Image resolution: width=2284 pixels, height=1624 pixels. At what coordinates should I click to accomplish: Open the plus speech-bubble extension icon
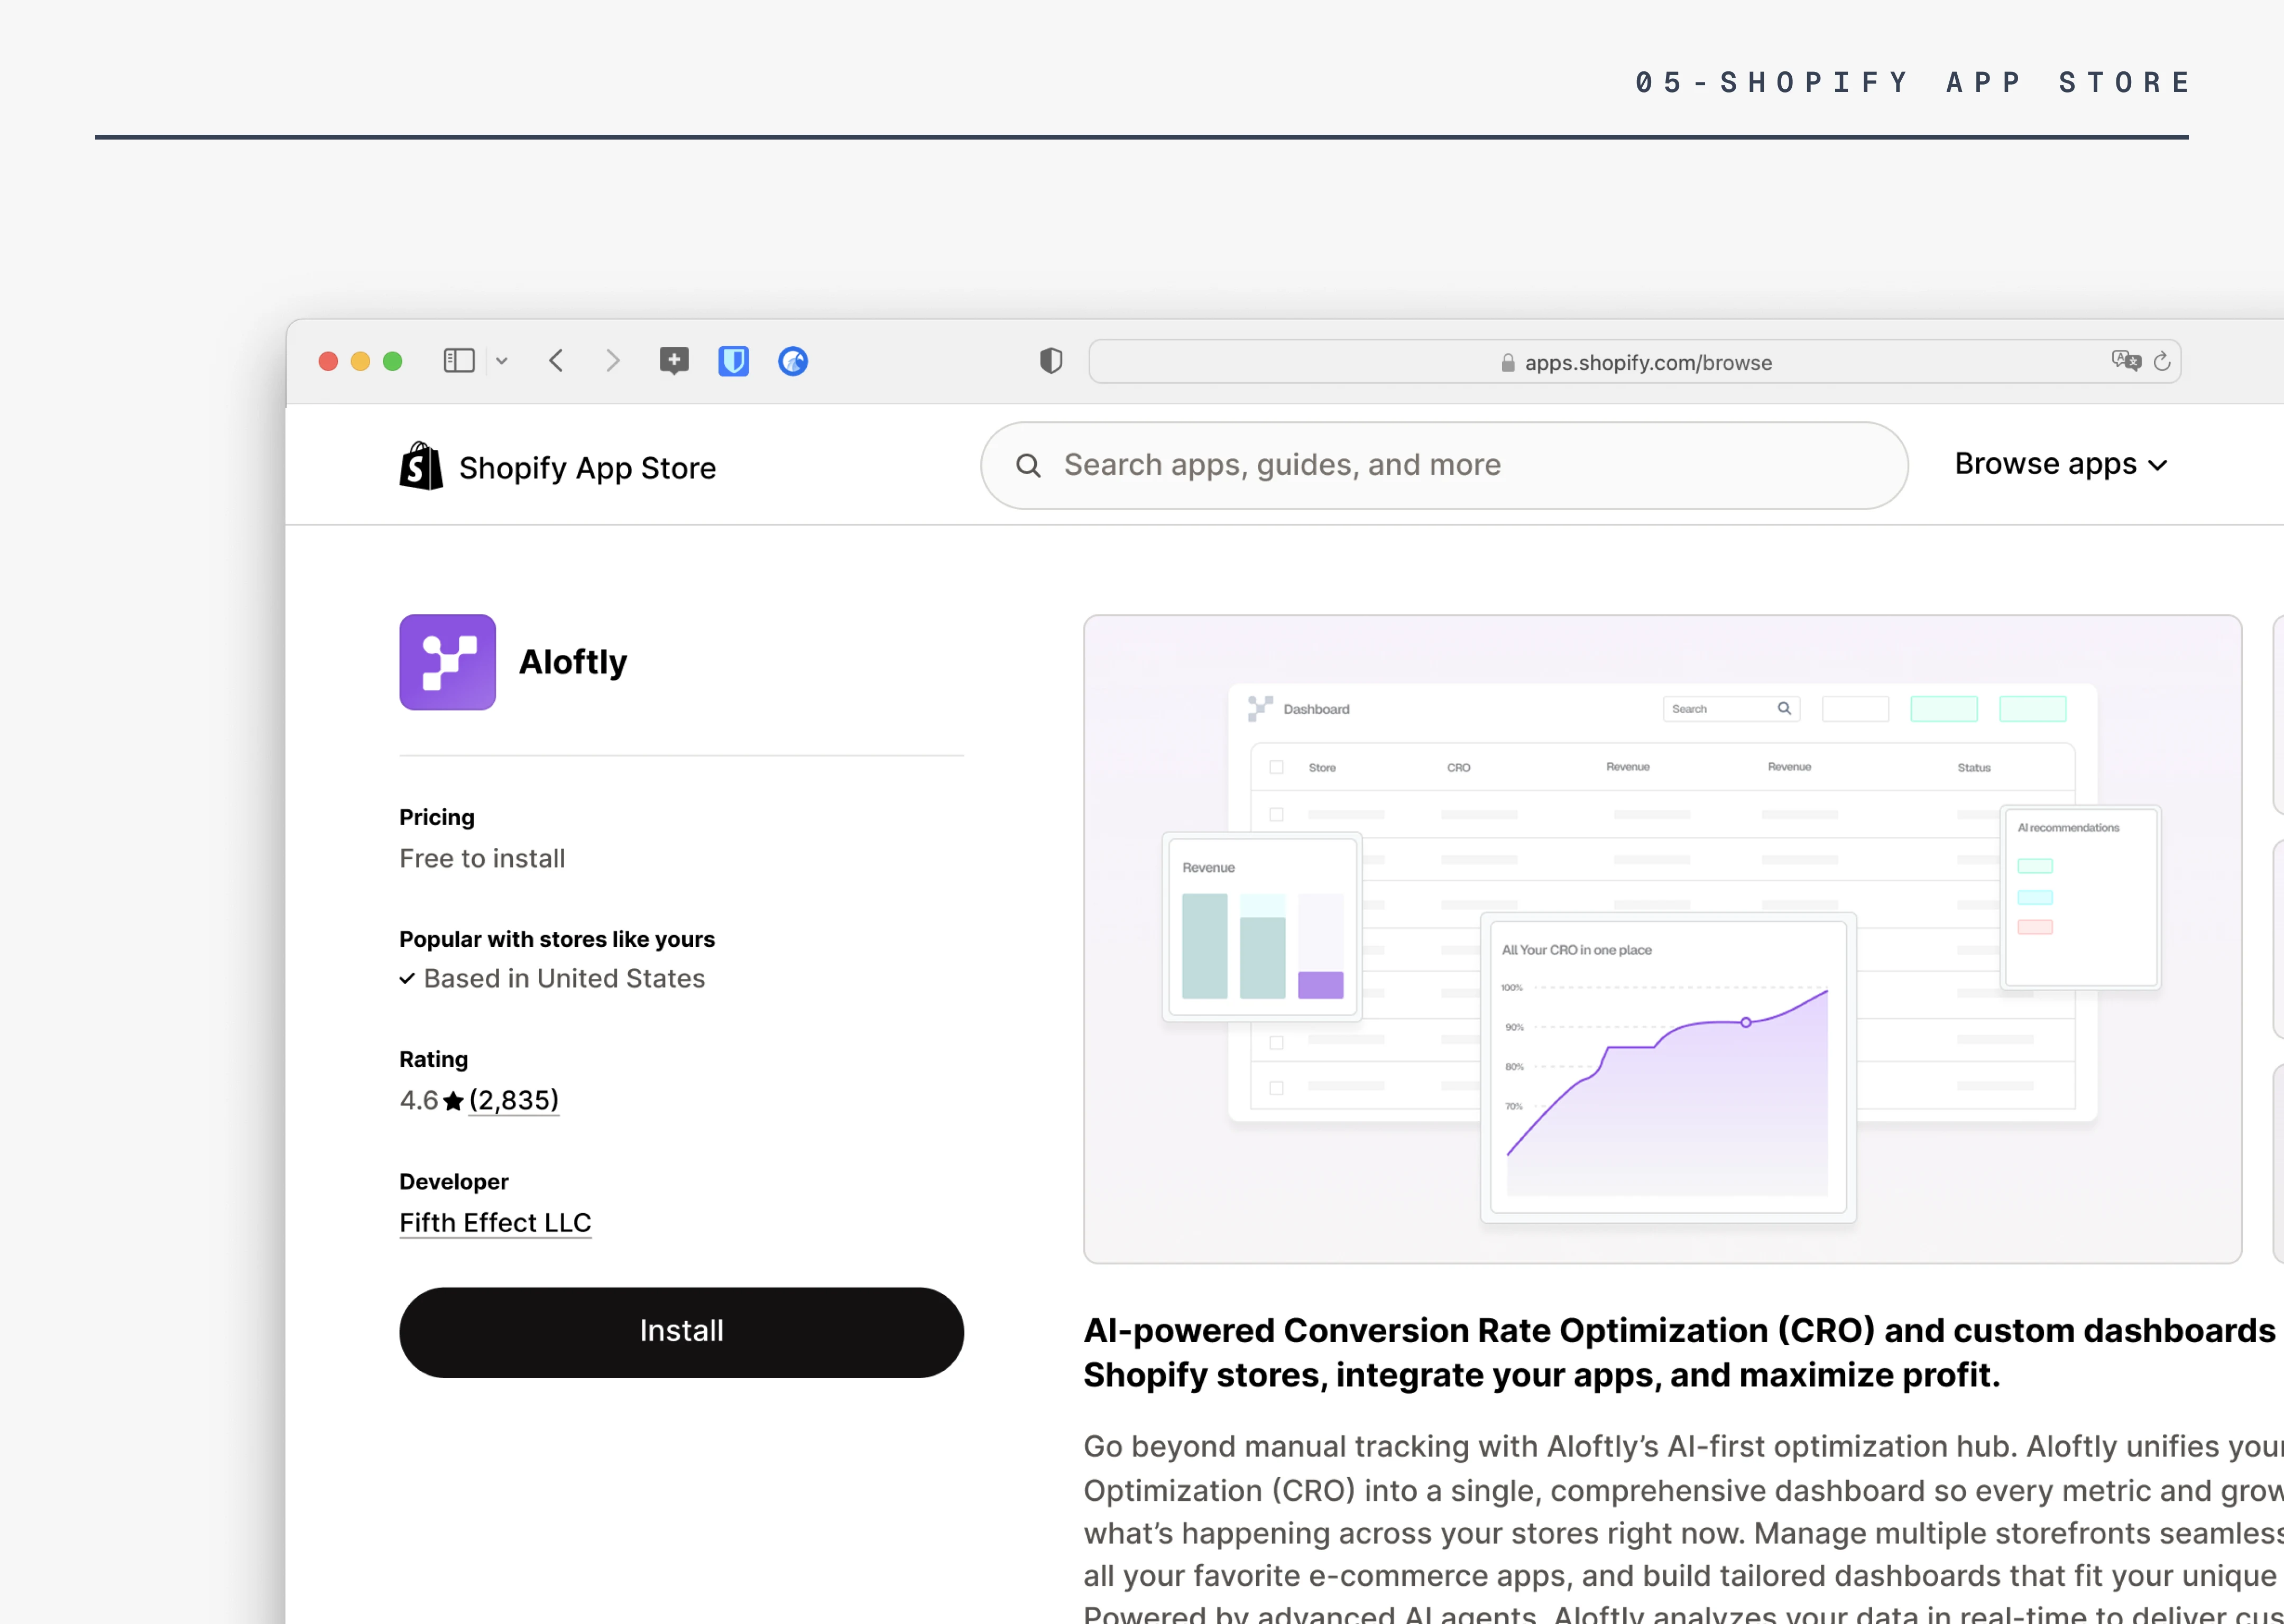pyautogui.click(x=674, y=361)
